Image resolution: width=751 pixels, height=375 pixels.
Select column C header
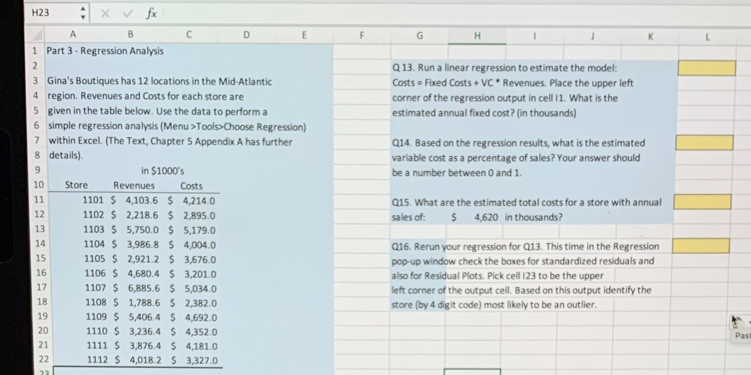(189, 35)
